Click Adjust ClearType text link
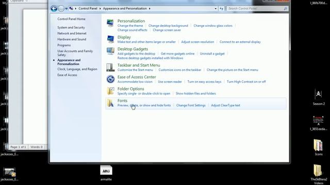The width and height of the screenshot is (330, 185). 225,105
